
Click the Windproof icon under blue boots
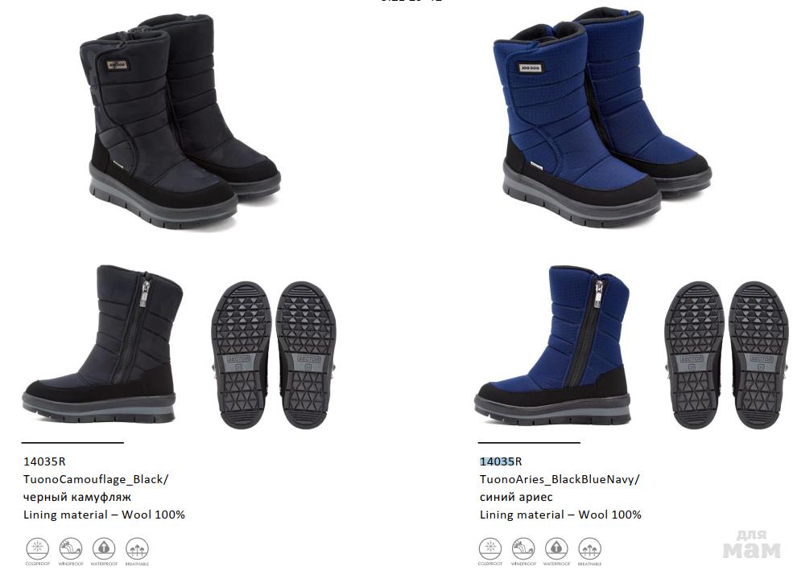[523, 548]
